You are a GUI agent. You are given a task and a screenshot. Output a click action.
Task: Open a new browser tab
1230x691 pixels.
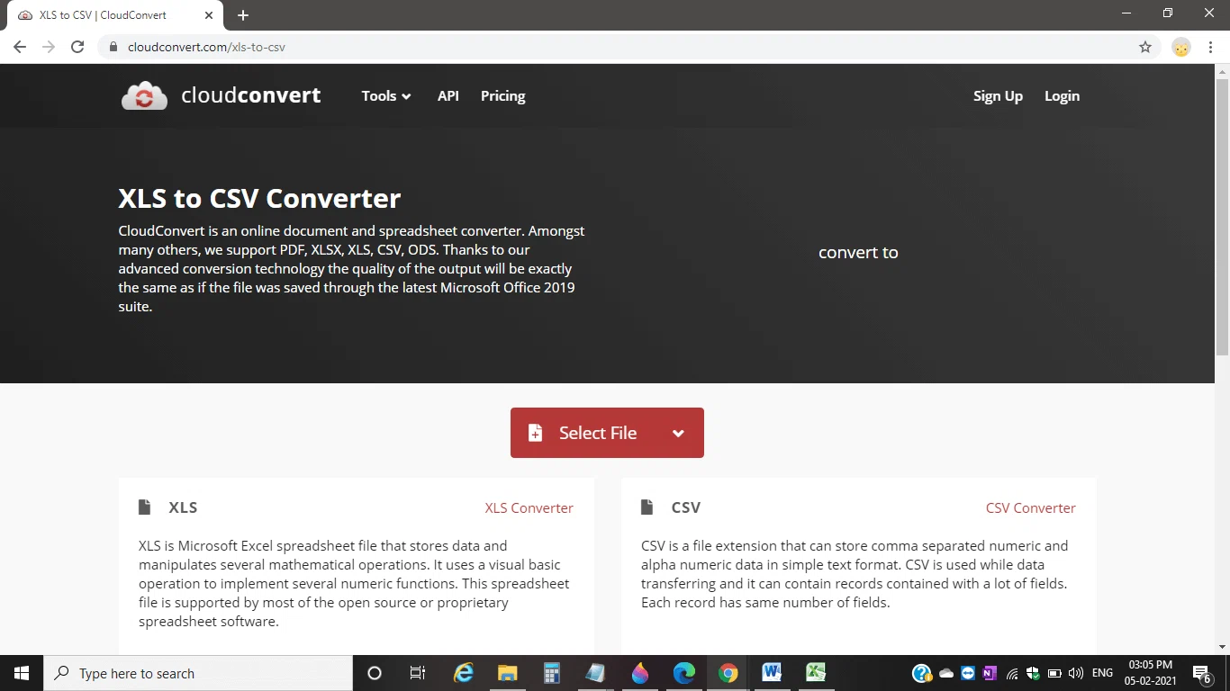point(243,15)
